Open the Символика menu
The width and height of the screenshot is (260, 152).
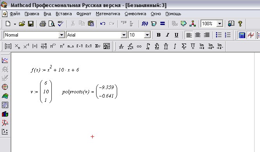(x=135, y=14)
